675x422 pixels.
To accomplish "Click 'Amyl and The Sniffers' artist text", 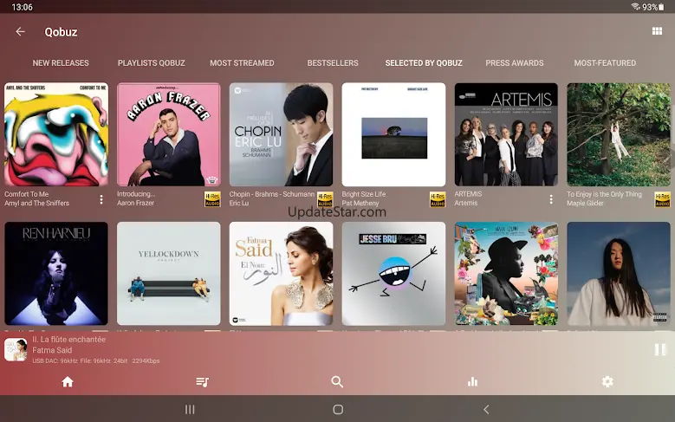I will click(x=36, y=204).
